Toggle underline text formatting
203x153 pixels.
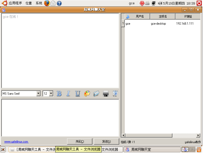[x=78, y=93]
